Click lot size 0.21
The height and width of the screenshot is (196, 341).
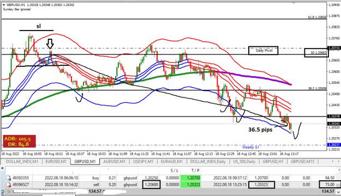click(x=112, y=178)
